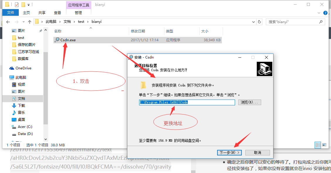Open 图片 pinned in quick access
The height and width of the screenshot is (173, 331).
click(21, 30)
